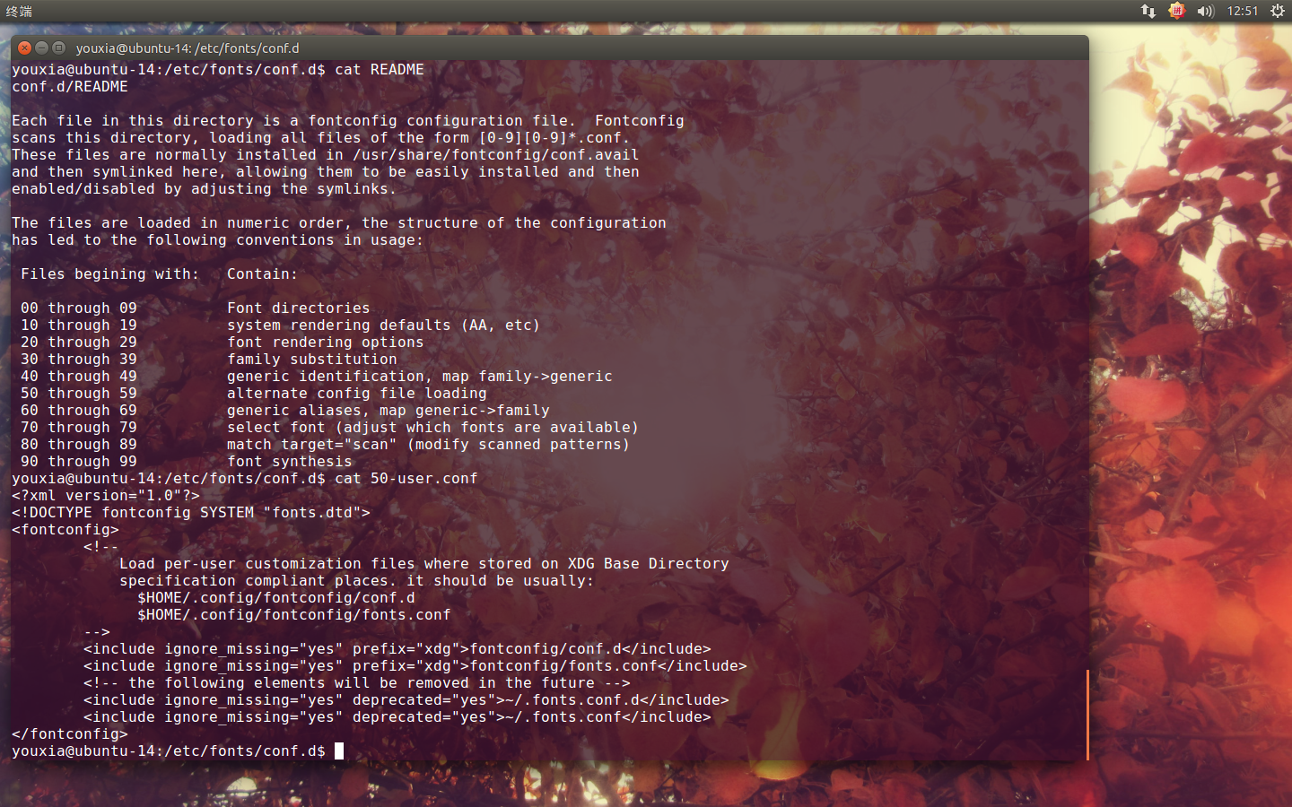The image size is (1292, 807).
Task: Click the include line for fontconfig/conf.d
Action: click(397, 648)
